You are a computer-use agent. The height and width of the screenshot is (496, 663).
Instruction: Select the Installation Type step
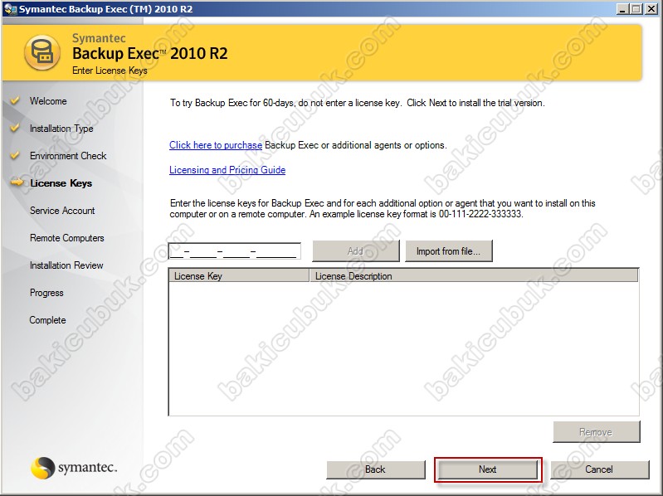click(x=61, y=129)
